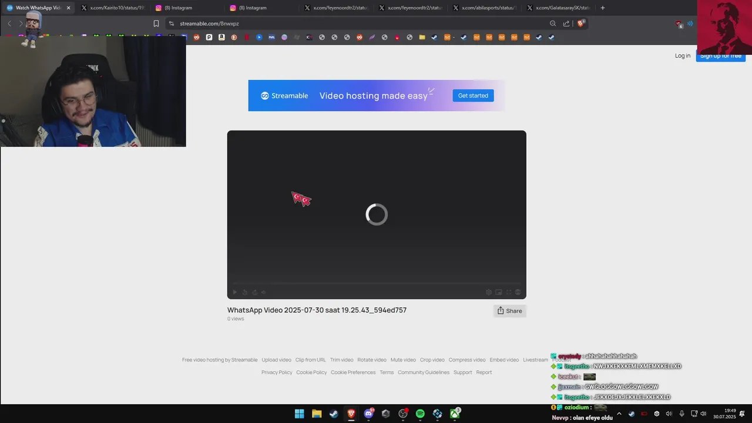Click Rotate video footer link
This screenshot has height=423, width=752.
tap(372, 360)
